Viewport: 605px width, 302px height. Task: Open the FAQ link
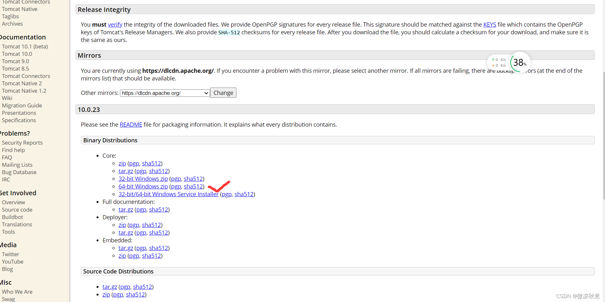[x=7, y=157]
